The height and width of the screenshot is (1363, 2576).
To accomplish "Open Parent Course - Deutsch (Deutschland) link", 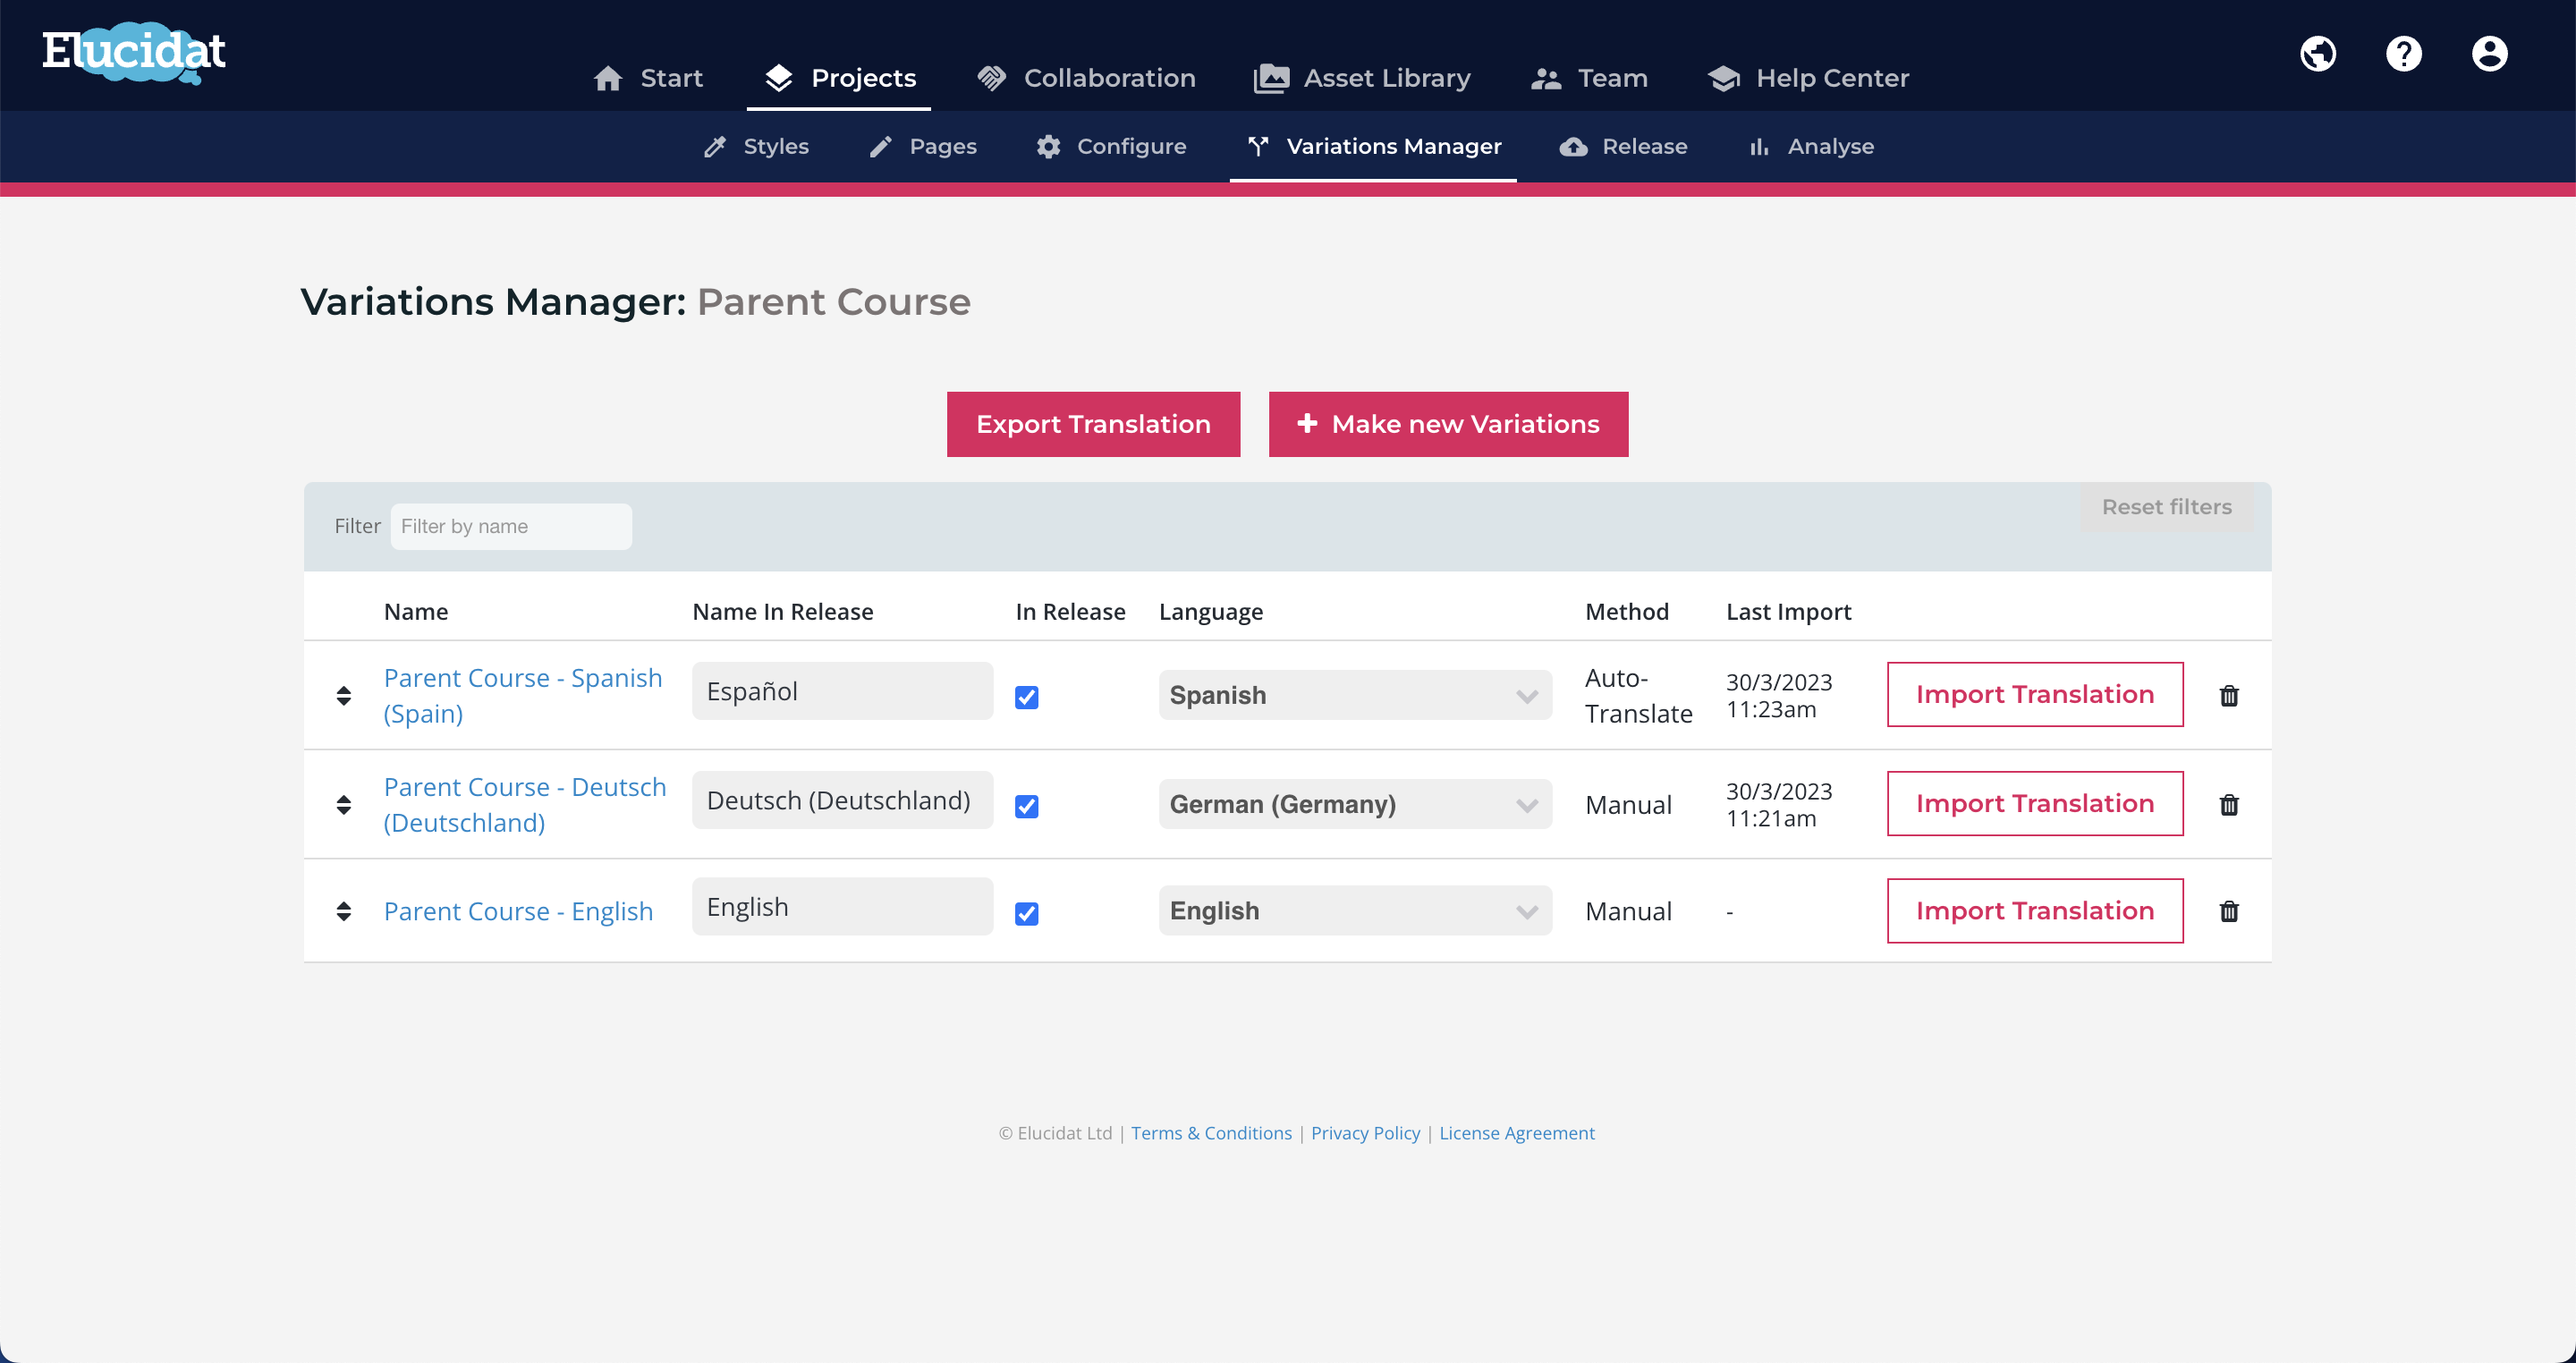I will click(525, 804).
